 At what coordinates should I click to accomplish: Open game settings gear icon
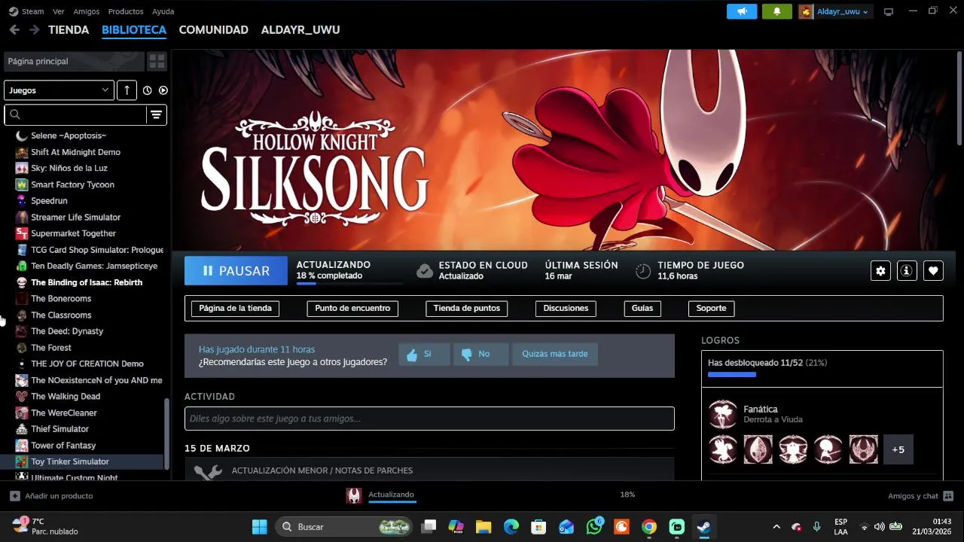(x=880, y=271)
